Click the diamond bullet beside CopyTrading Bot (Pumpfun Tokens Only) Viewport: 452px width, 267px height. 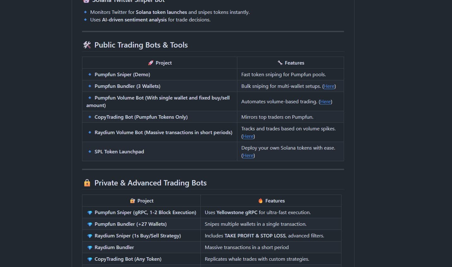pos(90,117)
